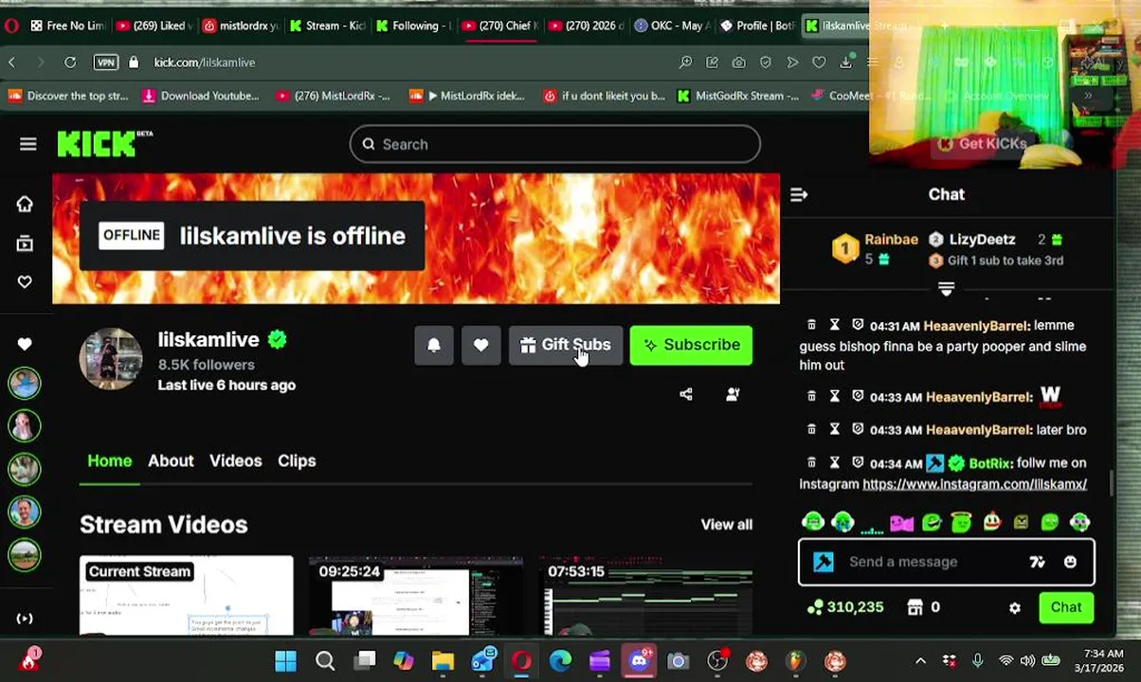Click LizyDeetz on the gift leaderboard
This screenshot has width=1141, height=682.
point(982,240)
